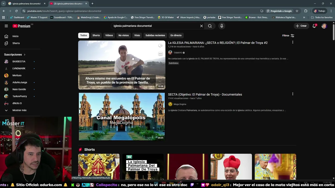Click the YouTube Premium logo
The width and height of the screenshot is (335, 188).
[21, 26]
